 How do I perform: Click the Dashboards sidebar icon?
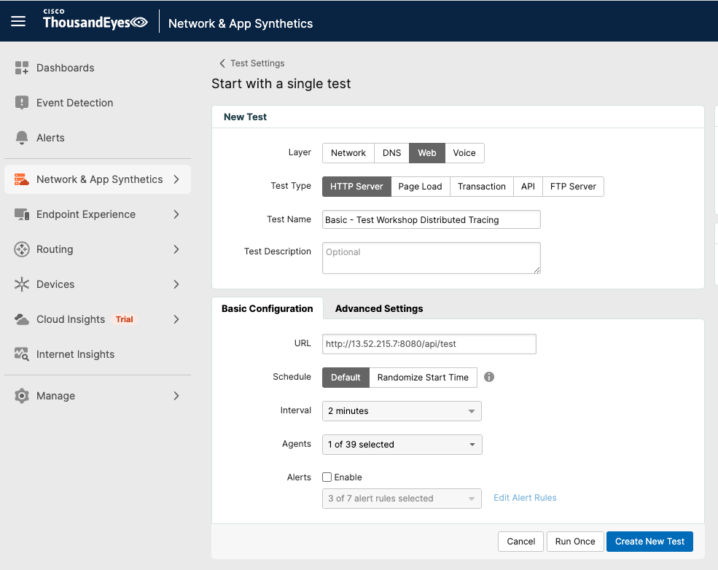tap(22, 68)
